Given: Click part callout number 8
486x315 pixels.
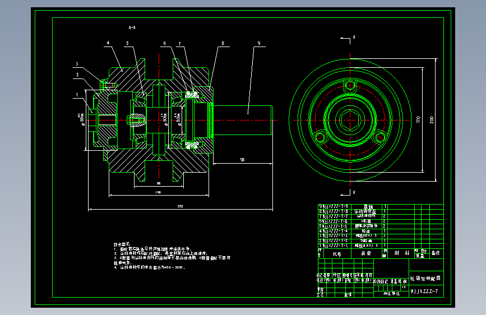Looking at the screenshot, I should click(223, 43).
